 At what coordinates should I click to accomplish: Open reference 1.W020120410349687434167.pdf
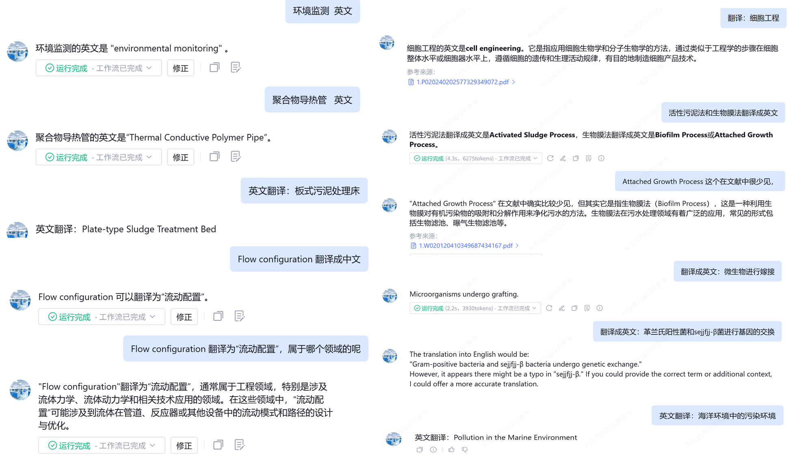[465, 246]
